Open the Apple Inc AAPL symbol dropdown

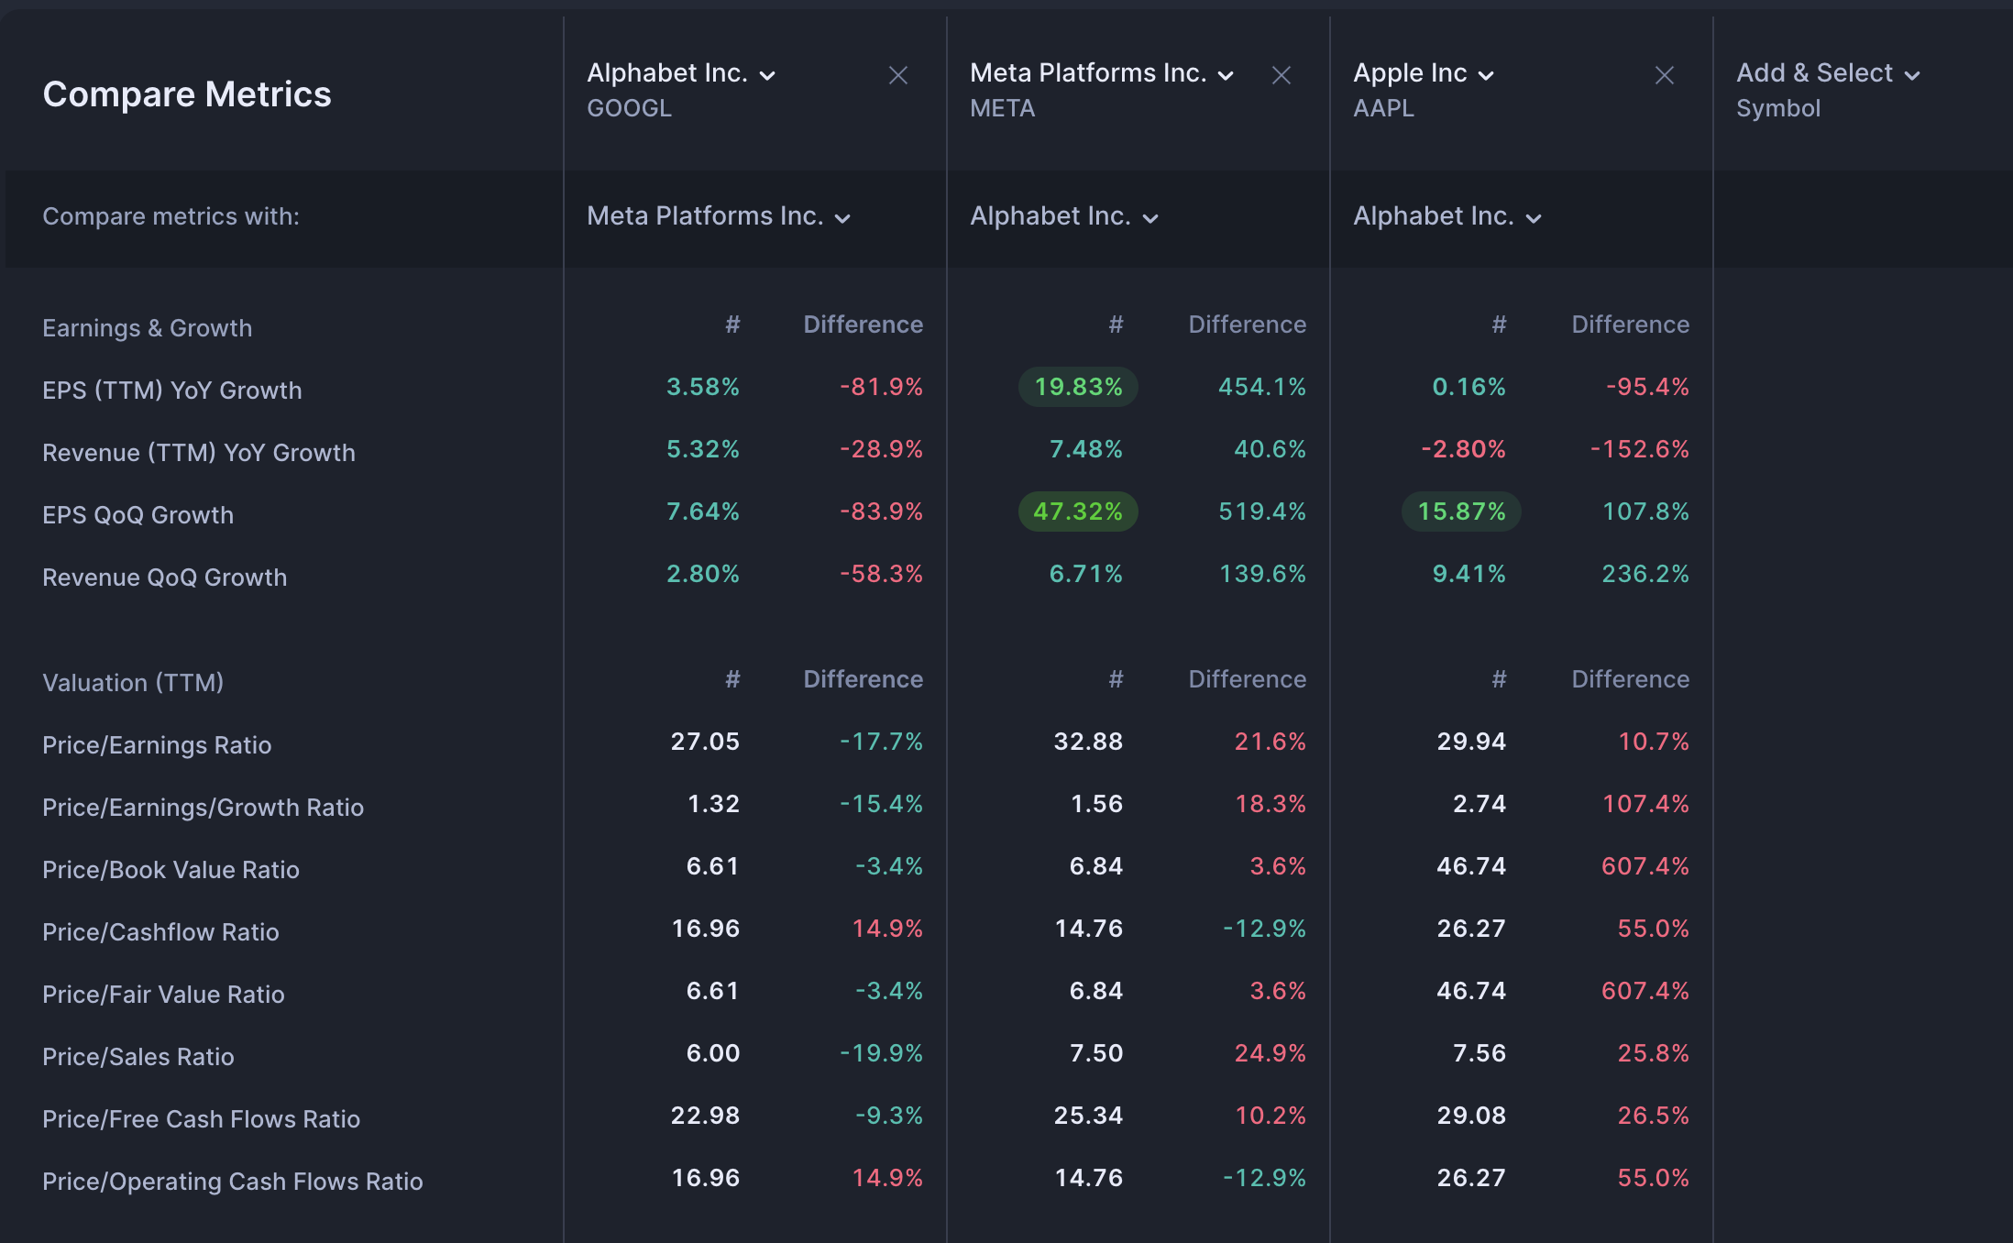pyautogui.click(x=1424, y=73)
